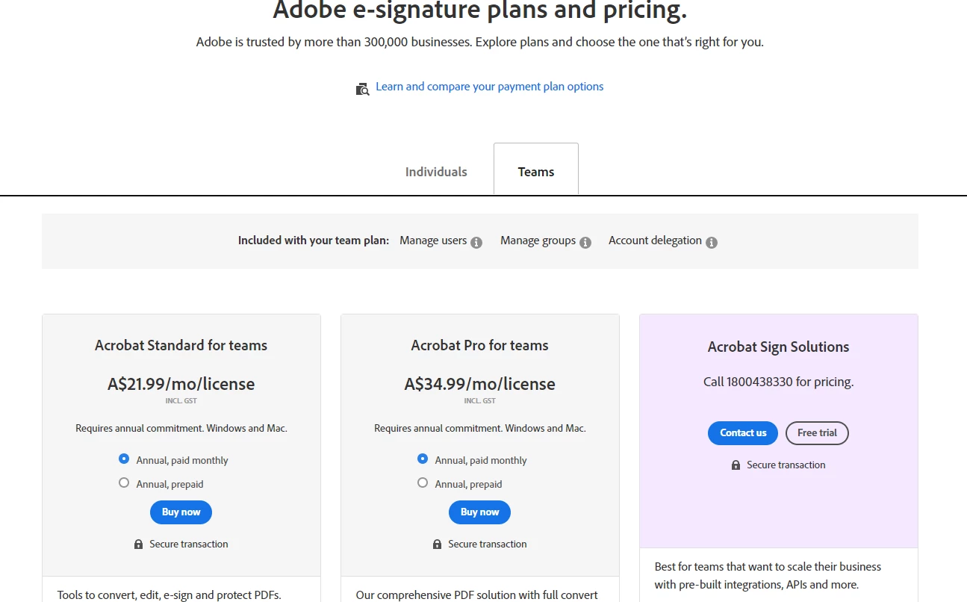Click info icon beside Account delegation

point(712,243)
